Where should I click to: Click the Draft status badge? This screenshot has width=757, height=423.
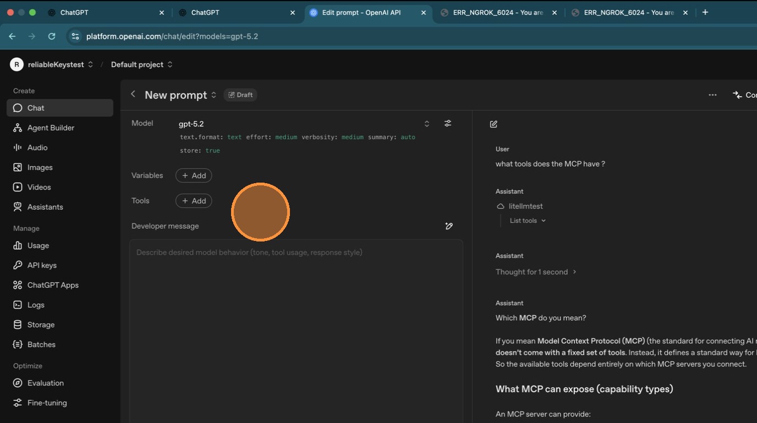point(240,95)
